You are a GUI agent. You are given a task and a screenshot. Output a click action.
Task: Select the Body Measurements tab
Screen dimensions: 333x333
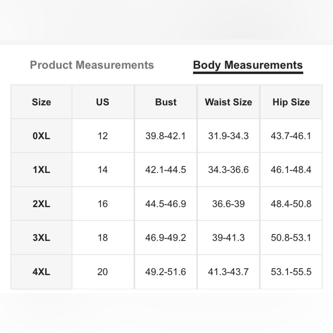point(248,65)
